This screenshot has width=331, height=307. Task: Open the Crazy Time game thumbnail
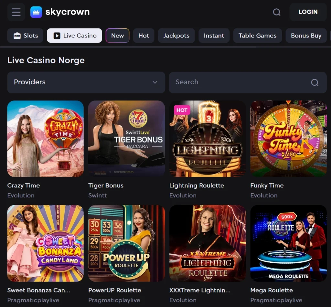(x=46, y=139)
